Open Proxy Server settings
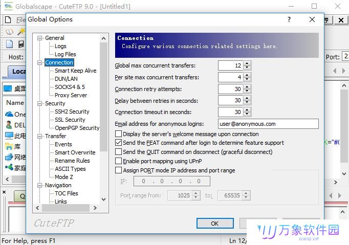The width and height of the screenshot is (349, 245). pos(71,95)
